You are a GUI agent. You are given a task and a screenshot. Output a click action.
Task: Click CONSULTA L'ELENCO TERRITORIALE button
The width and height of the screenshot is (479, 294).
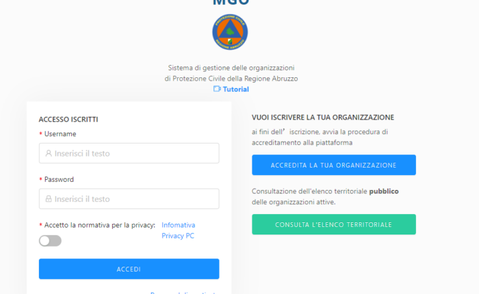pyautogui.click(x=334, y=224)
